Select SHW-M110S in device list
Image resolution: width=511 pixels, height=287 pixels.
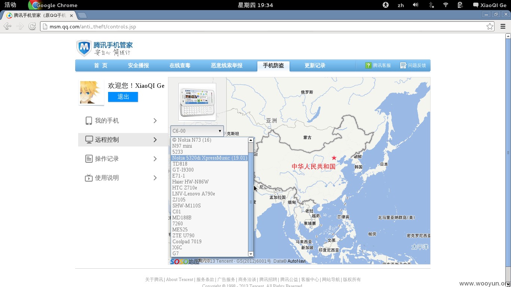click(209, 206)
